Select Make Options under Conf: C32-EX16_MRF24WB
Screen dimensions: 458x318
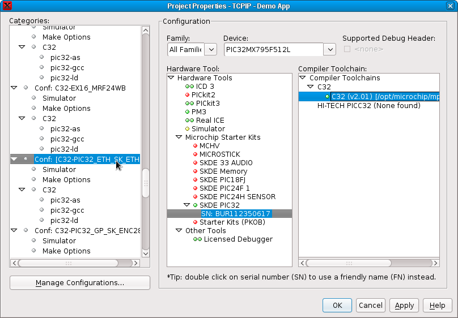tap(66, 109)
